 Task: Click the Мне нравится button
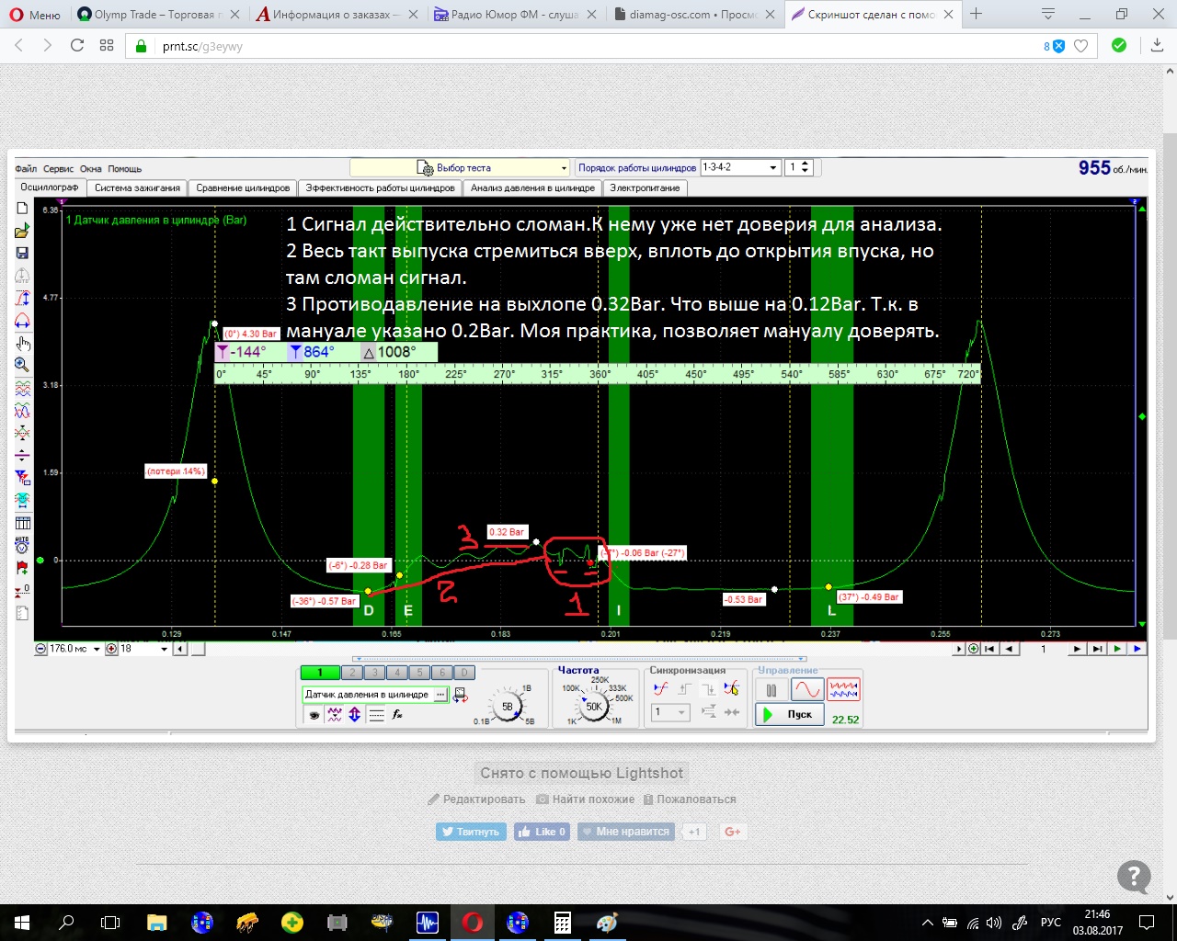[626, 832]
